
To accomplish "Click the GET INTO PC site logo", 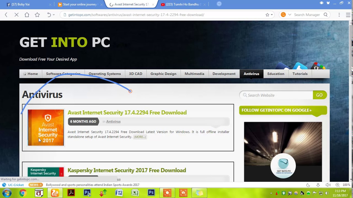I will point(65,43).
